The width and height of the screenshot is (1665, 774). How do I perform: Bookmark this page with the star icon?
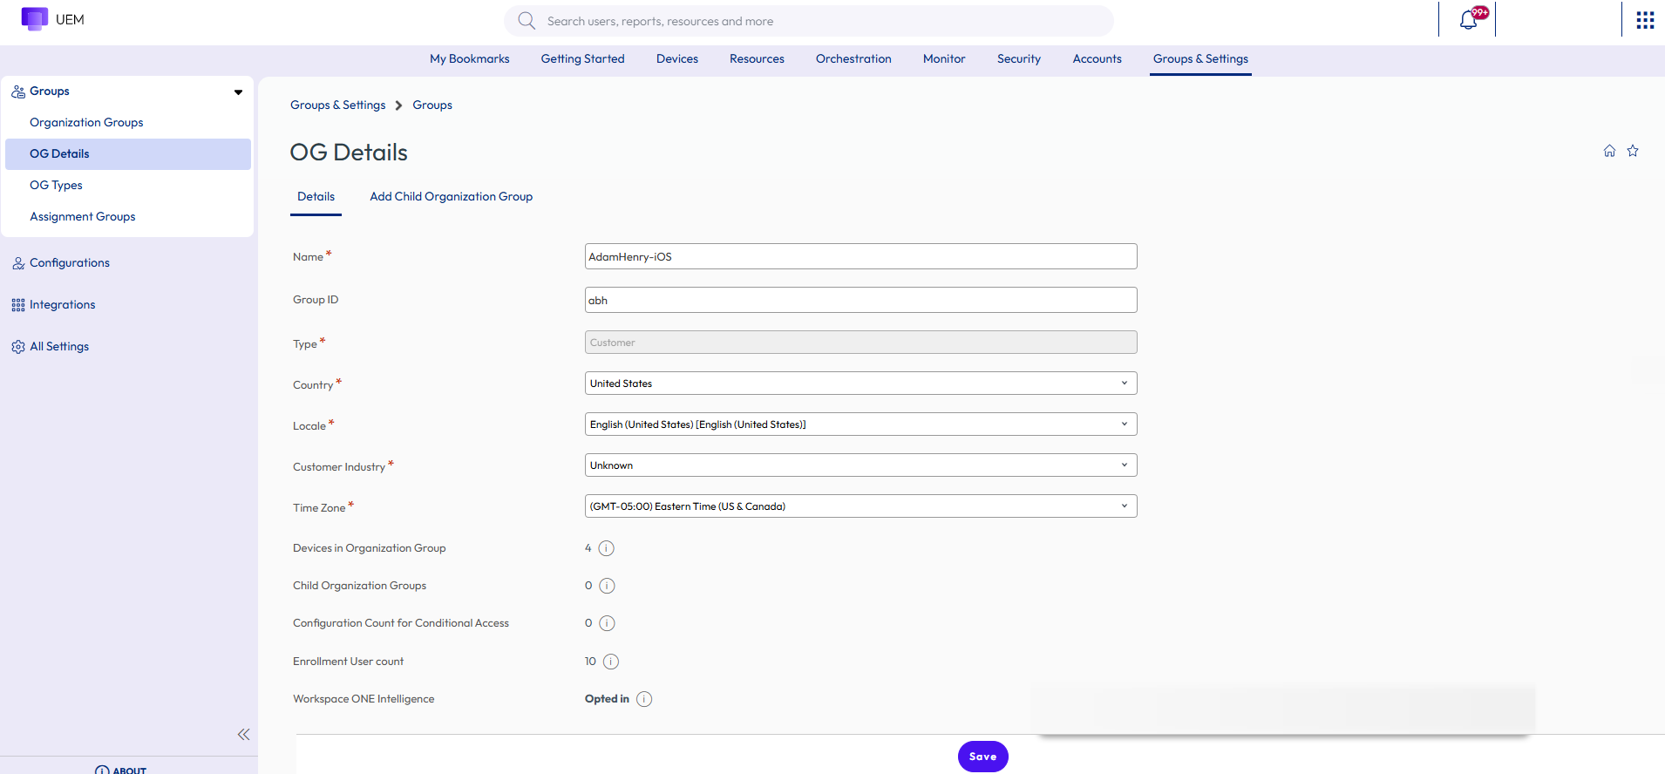(1633, 151)
